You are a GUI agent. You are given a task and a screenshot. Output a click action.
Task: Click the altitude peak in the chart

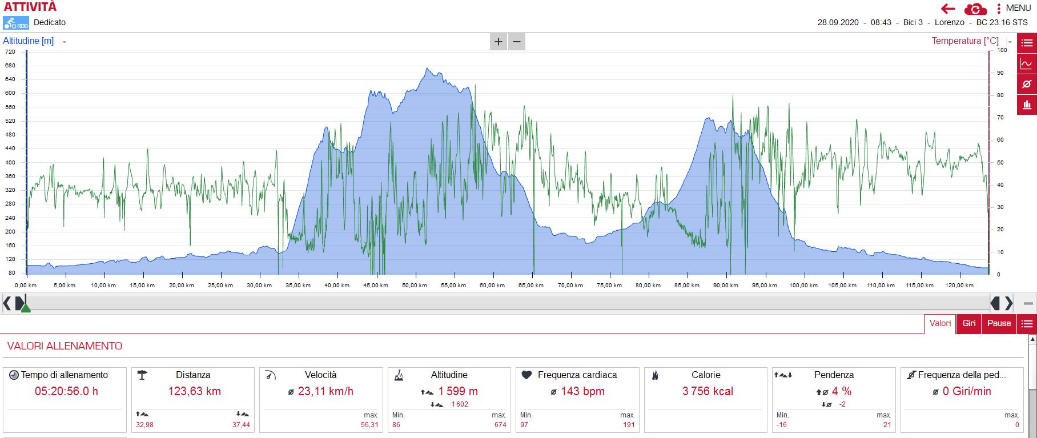tap(427, 69)
